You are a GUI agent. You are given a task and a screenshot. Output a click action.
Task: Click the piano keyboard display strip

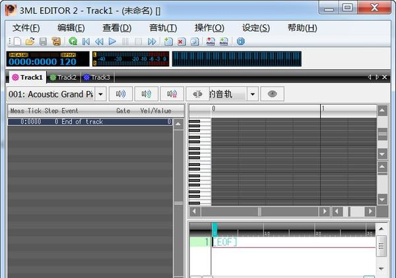coord(237,59)
